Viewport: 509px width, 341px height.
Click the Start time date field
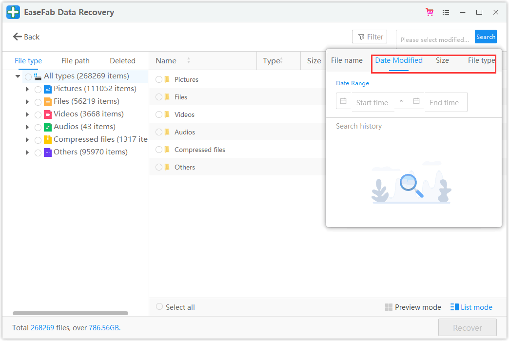[372, 102]
